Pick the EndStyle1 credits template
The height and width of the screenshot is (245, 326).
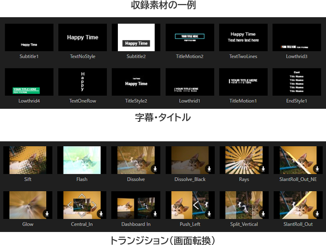click(297, 82)
